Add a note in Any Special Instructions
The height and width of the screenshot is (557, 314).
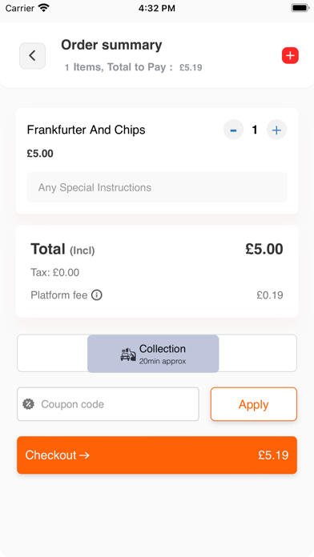tap(157, 187)
